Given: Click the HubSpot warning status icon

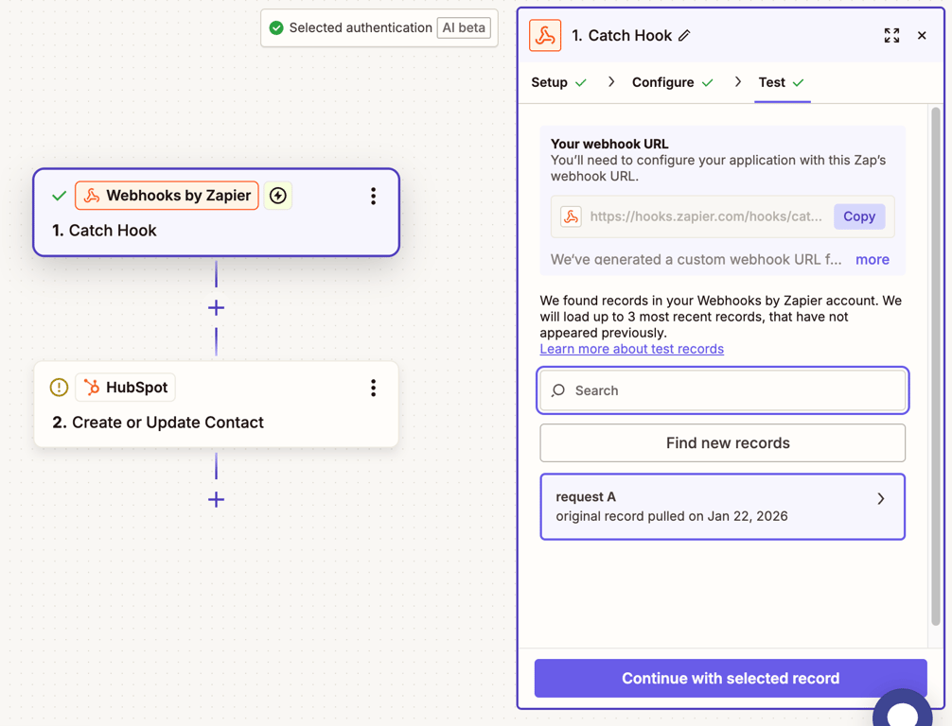Looking at the screenshot, I should (59, 388).
